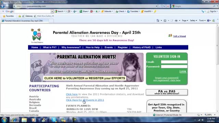Screen dimensions: 219x123
Task: Open the Windows Explorer folder taskbar icon
Action: (24, 120)
